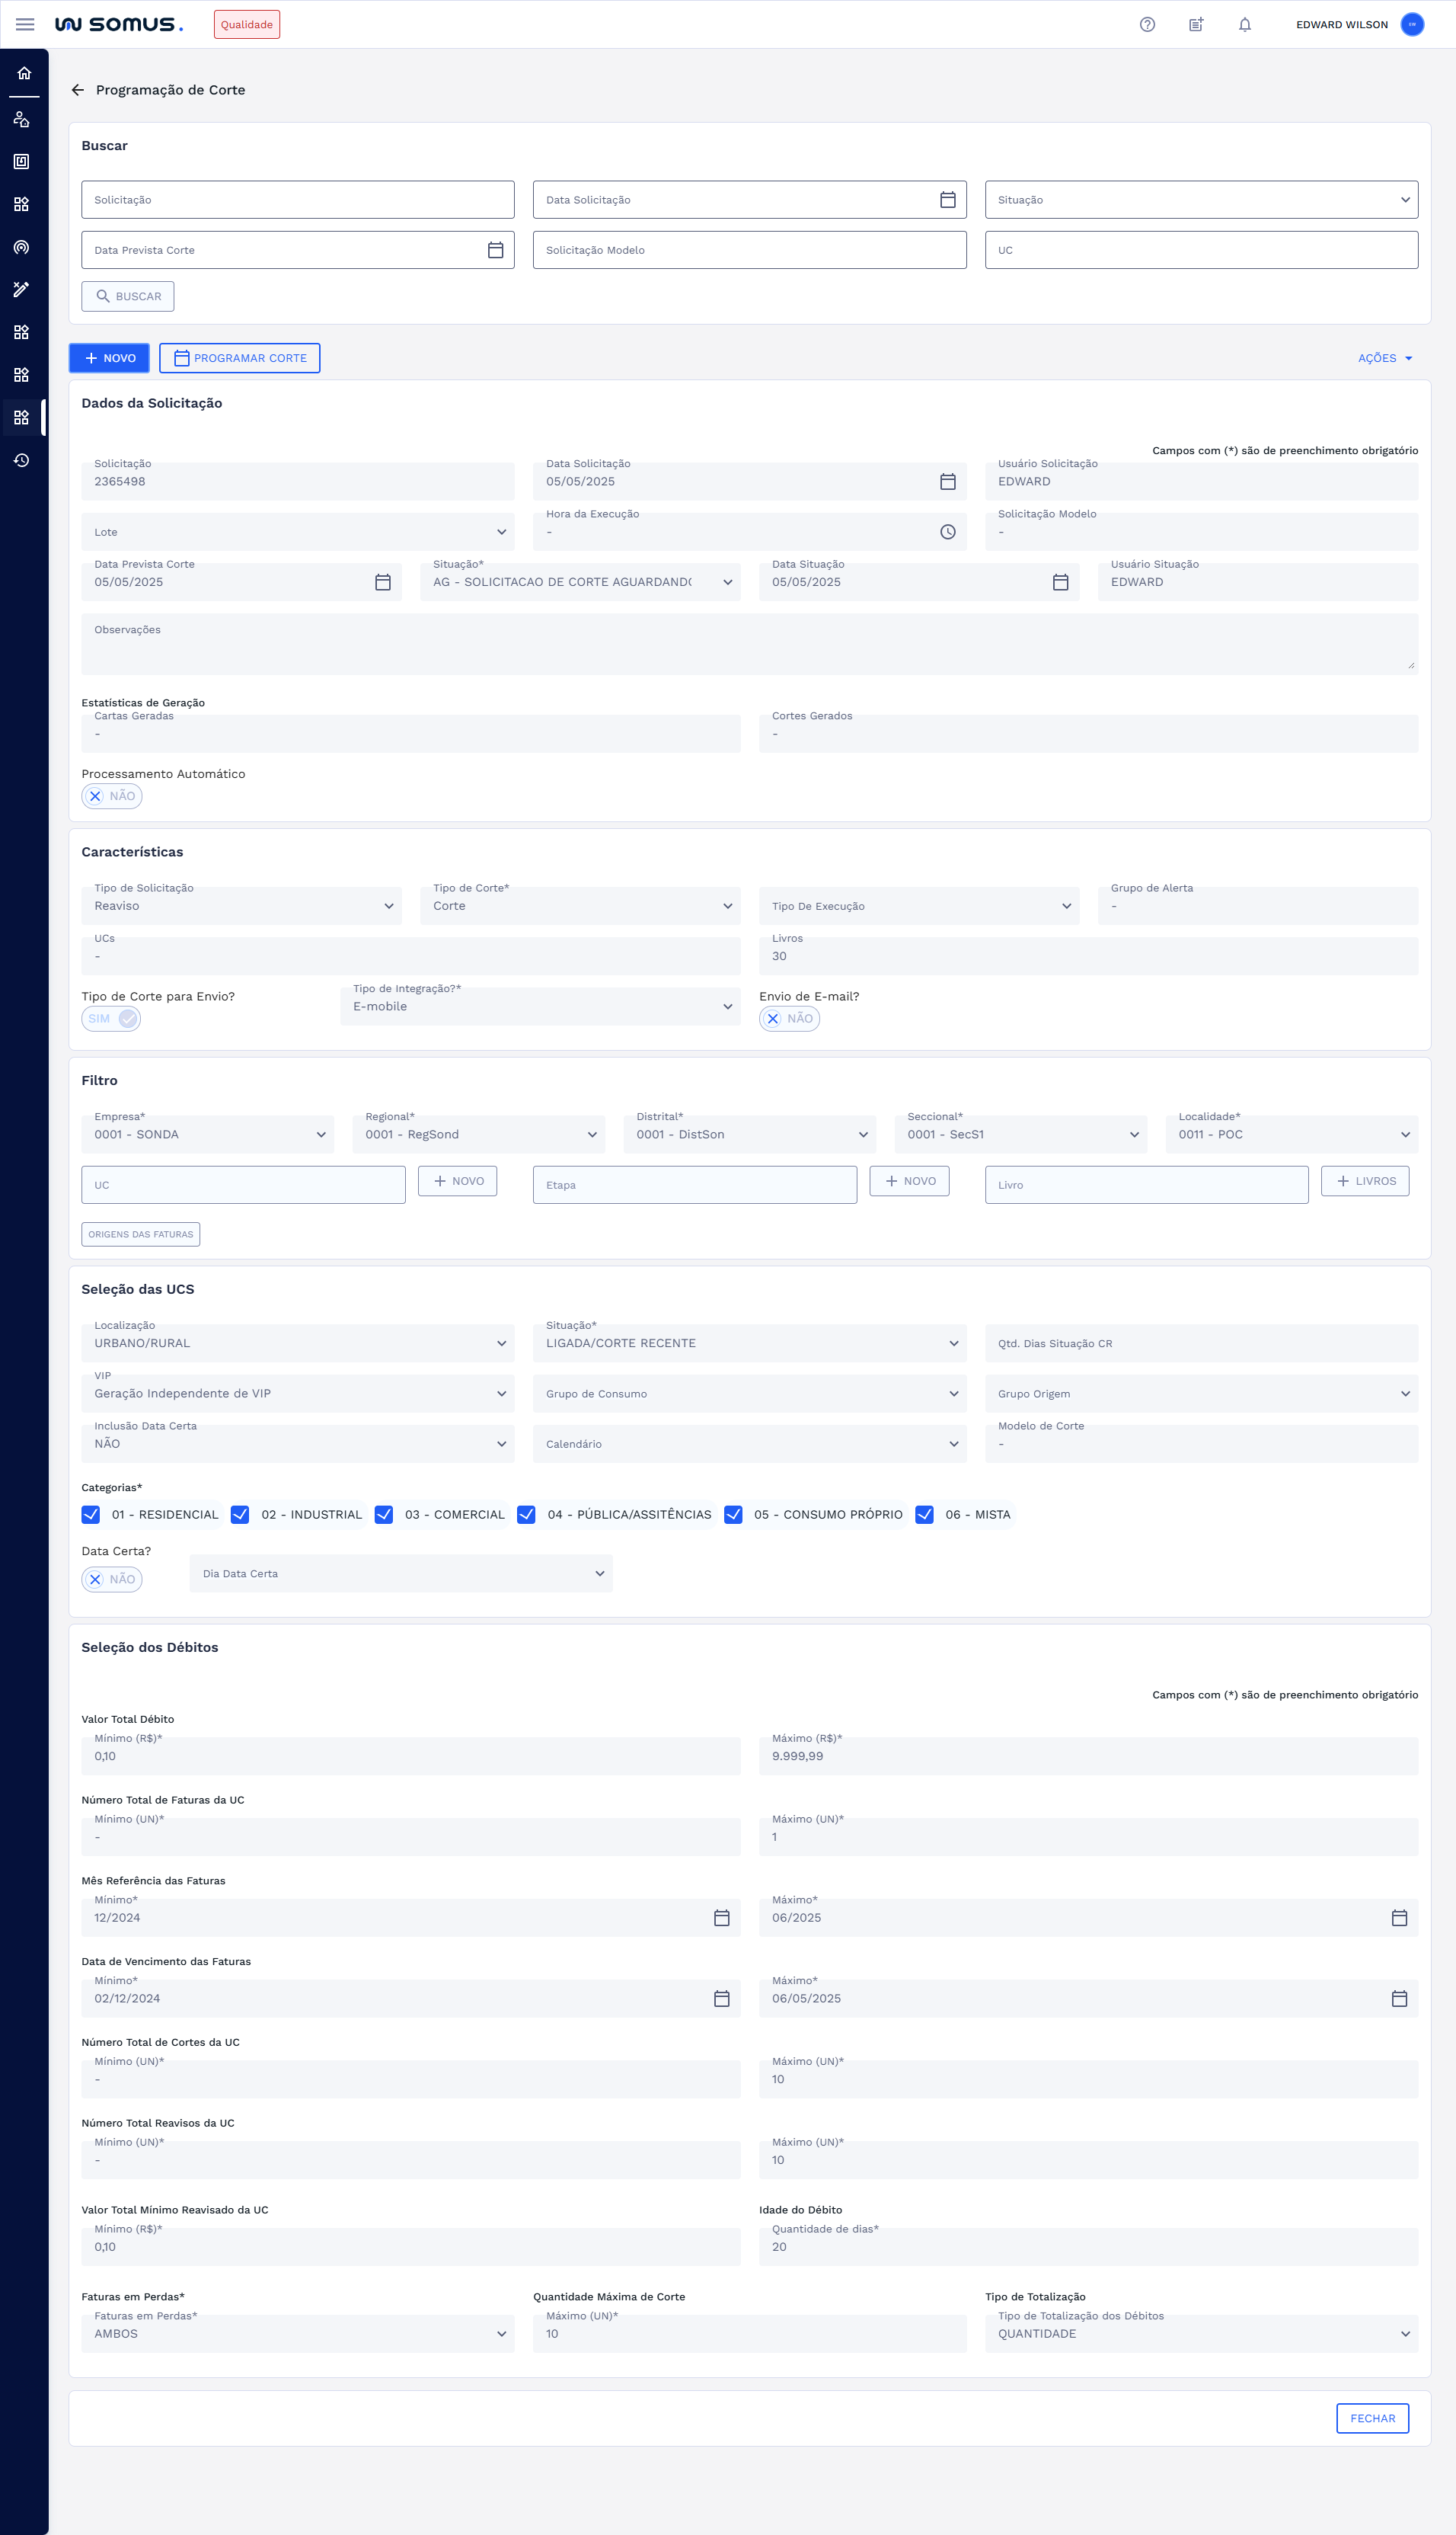Image resolution: width=1456 pixels, height=2535 pixels.
Task: Open the AÇÕES menu
Action: point(1385,358)
